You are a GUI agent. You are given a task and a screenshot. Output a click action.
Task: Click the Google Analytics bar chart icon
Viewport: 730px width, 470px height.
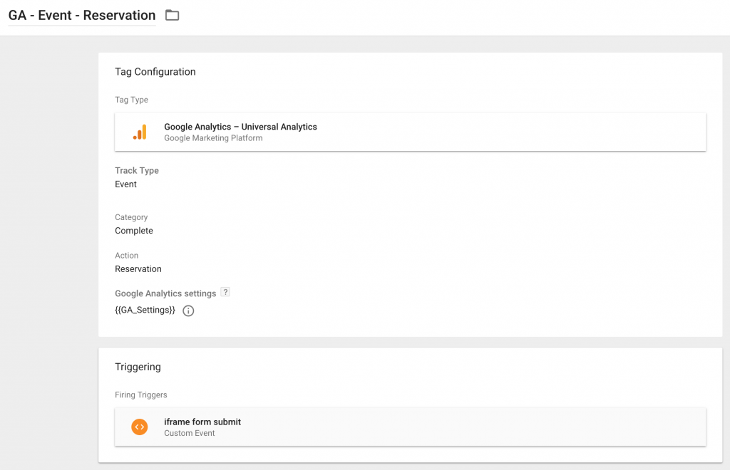click(x=140, y=132)
